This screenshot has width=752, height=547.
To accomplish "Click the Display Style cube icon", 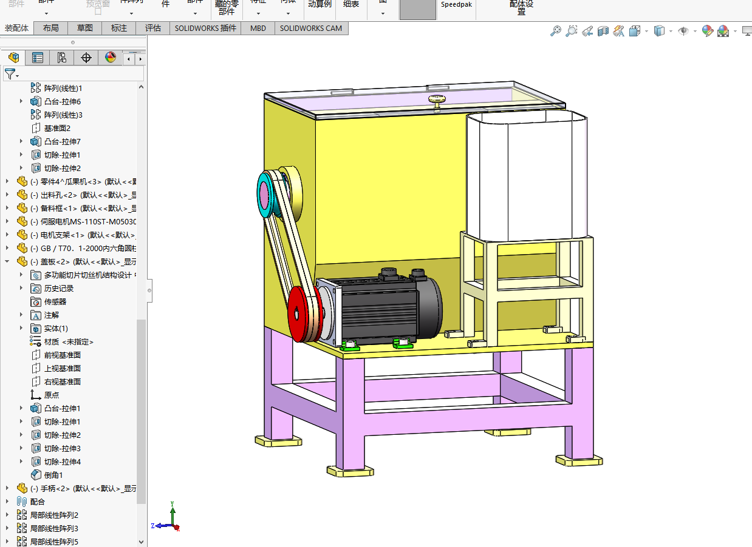I will pos(659,31).
